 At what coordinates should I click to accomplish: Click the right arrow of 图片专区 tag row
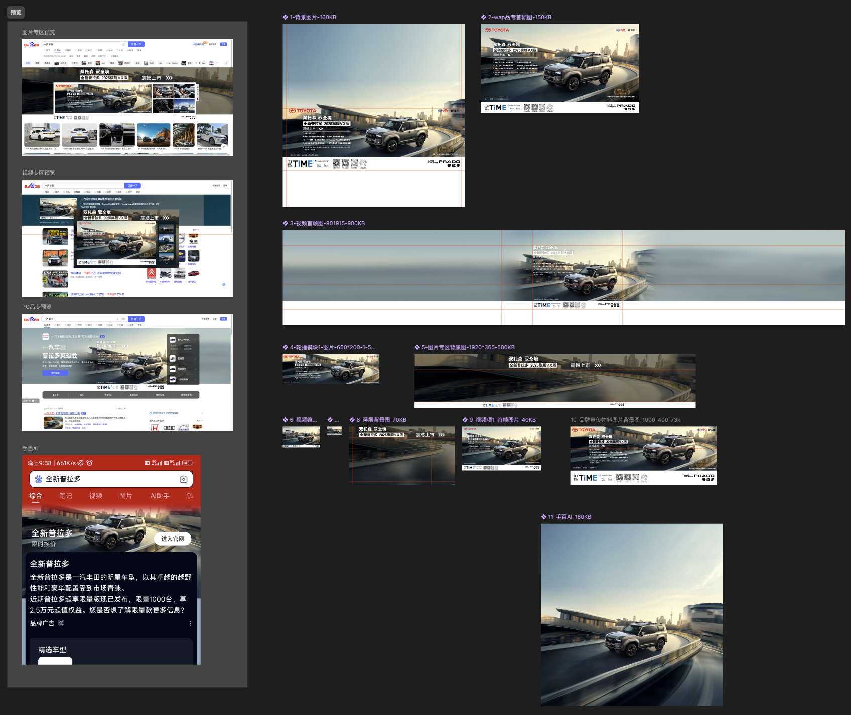pyautogui.click(x=226, y=63)
